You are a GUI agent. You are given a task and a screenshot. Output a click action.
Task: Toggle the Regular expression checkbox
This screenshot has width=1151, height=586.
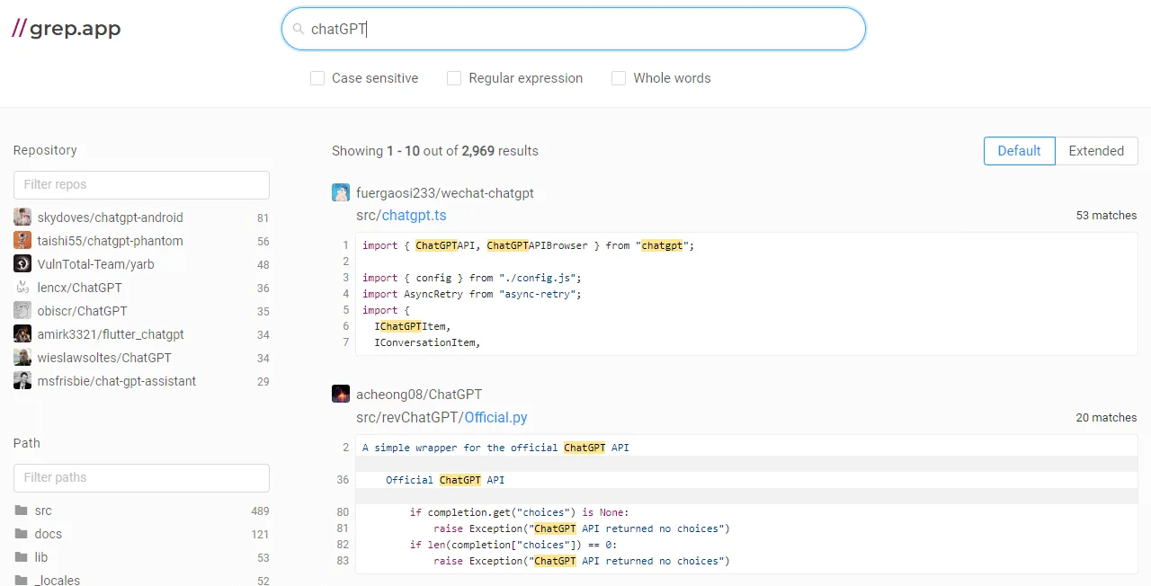[454, 78]
